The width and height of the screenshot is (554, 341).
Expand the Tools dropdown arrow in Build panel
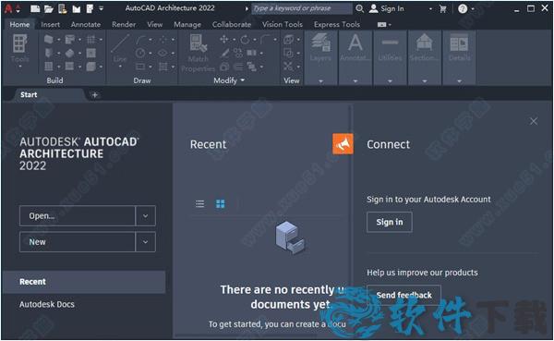tap(19, 67)
